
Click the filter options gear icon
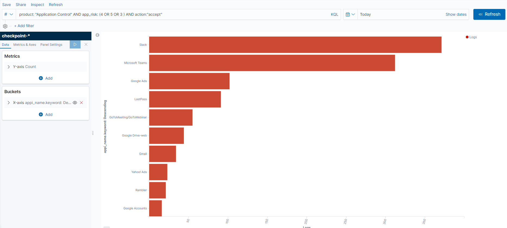tap(5, 26)
